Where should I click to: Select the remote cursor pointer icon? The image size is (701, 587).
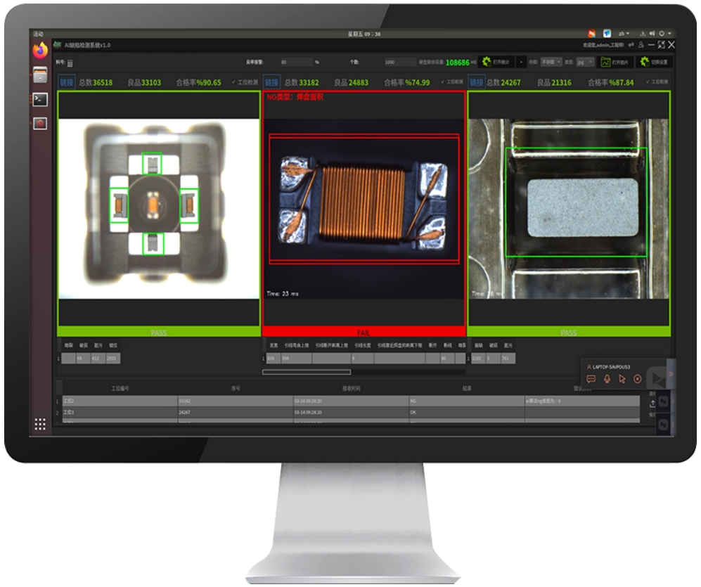pos(622,379)
